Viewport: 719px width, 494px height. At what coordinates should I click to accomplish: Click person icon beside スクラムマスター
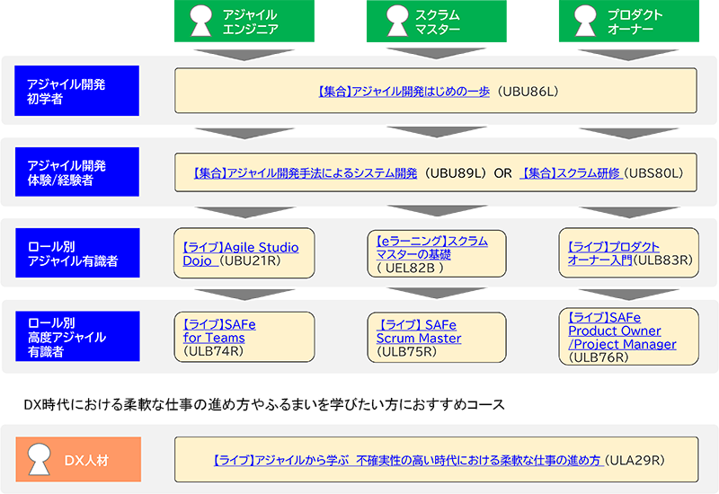397,21
